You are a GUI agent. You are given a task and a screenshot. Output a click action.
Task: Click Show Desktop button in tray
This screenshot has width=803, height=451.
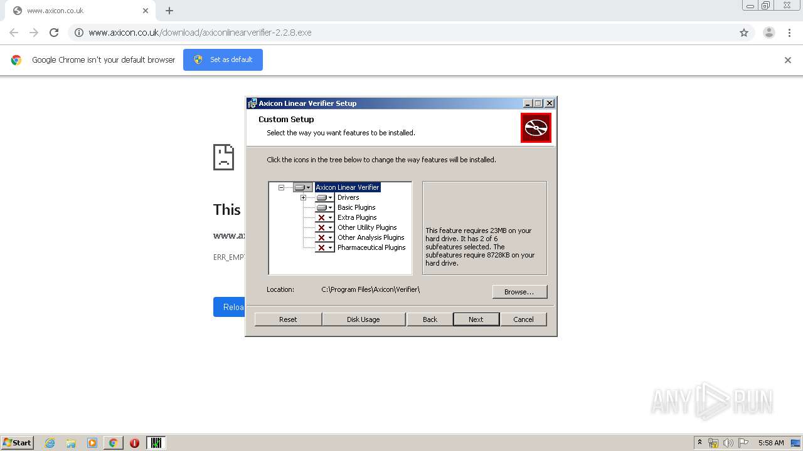click(795, 443)
